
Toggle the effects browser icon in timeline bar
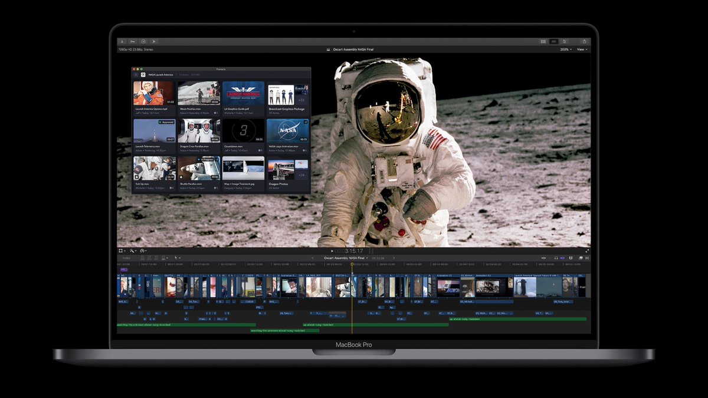pyautogui.click(x=580, y=258)
